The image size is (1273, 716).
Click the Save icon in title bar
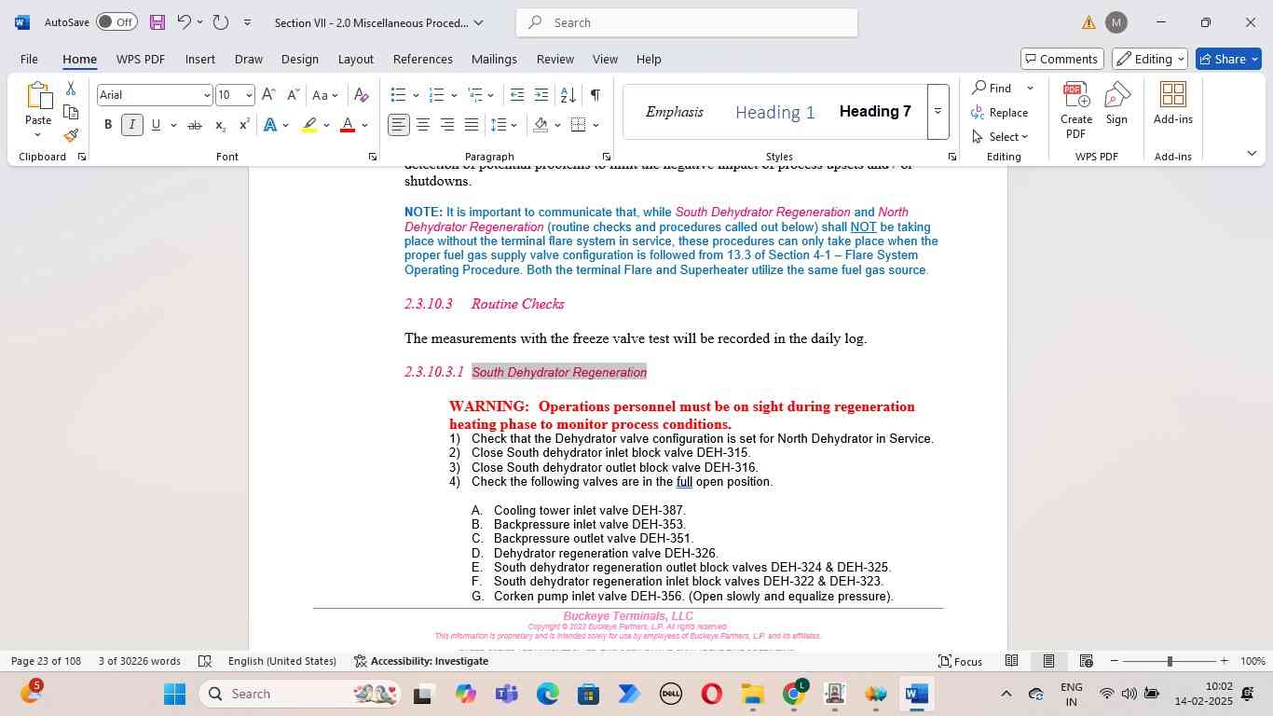[157, 22]
